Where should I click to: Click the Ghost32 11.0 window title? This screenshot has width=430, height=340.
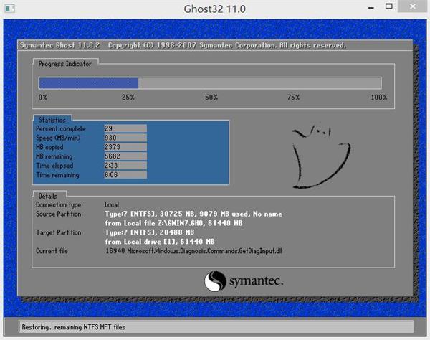click(x=215, y=9)
